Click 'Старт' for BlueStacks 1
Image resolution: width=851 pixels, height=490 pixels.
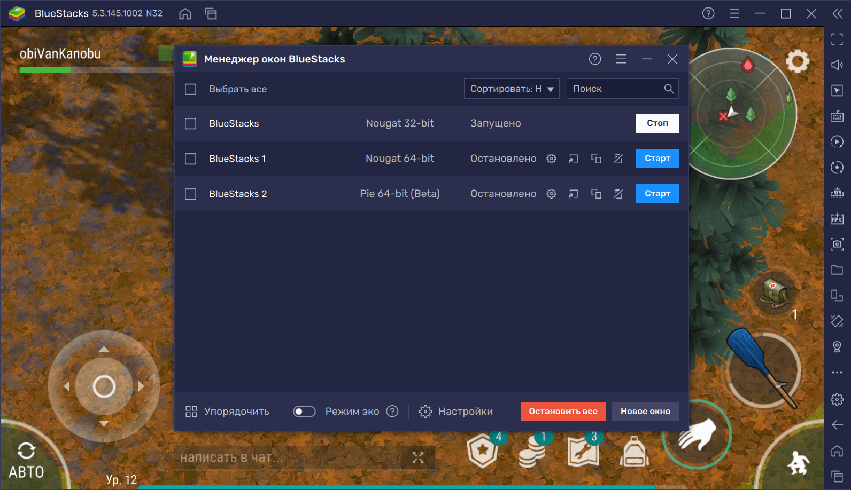tap(657, 159)
